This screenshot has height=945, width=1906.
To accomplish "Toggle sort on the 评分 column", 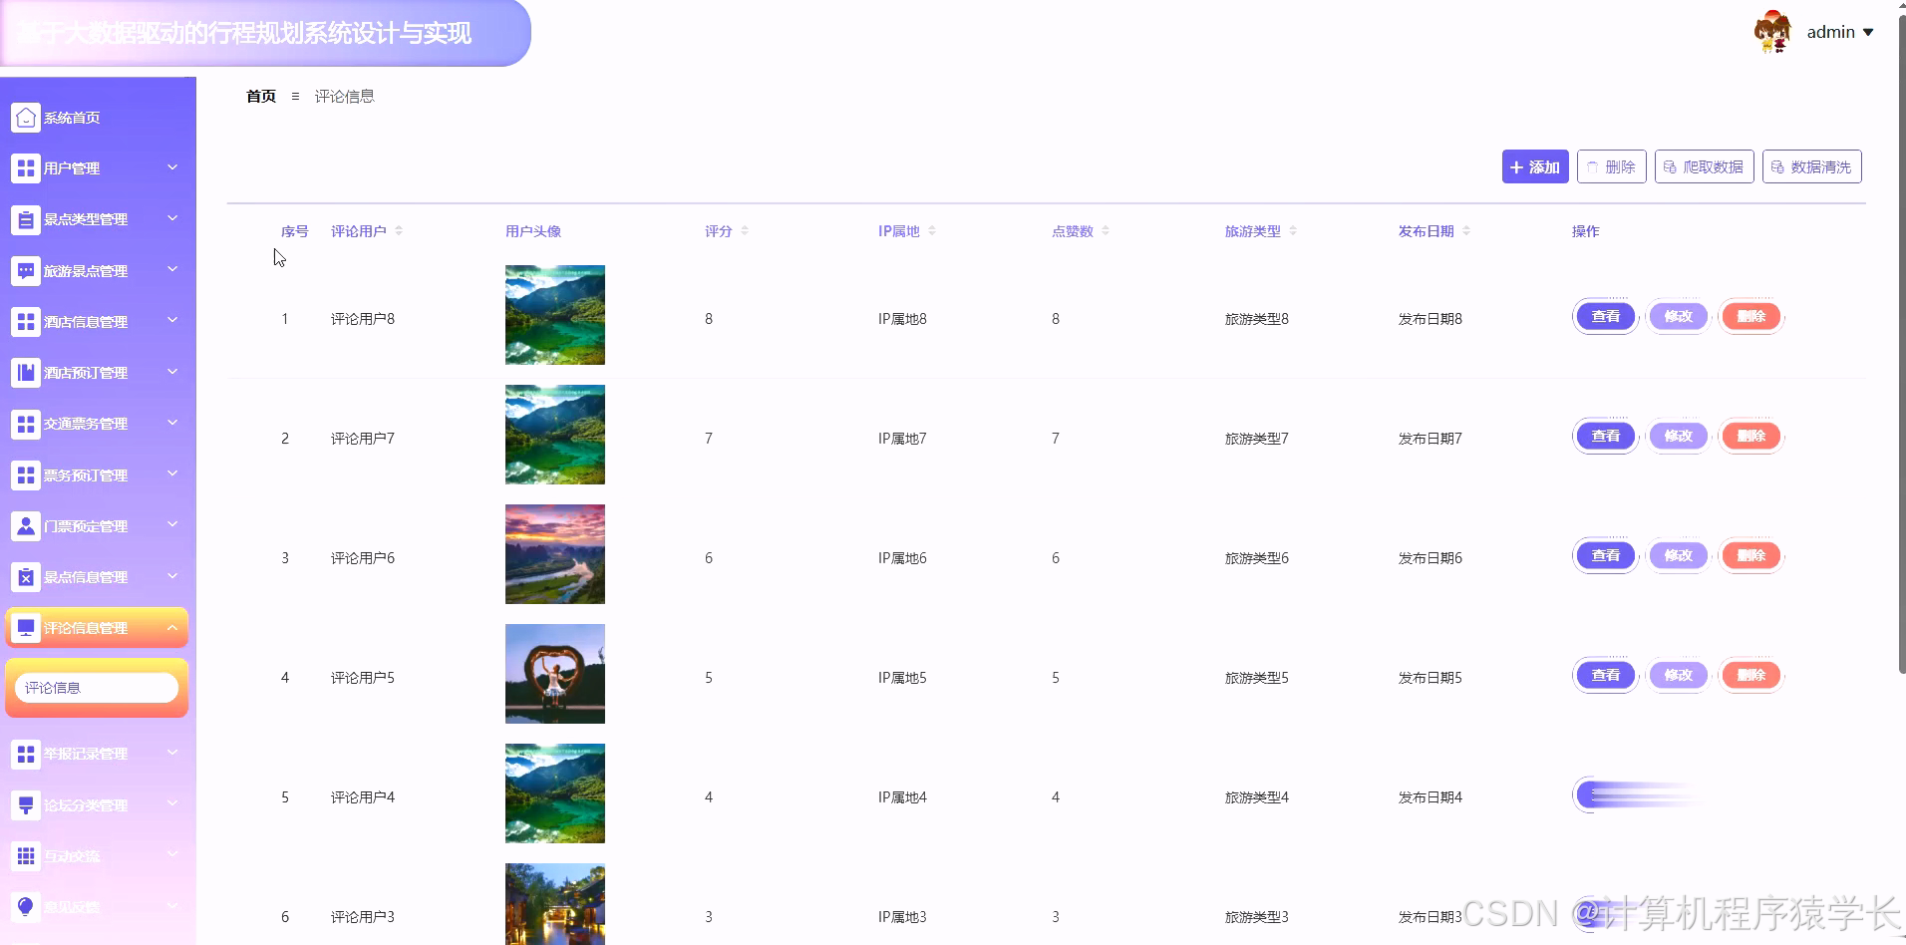I will tap(742, 230).
